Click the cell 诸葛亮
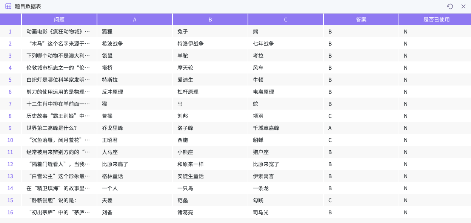 tap(210, 212)
